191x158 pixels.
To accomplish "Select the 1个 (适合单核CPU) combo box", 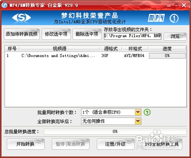I will 111,112.
